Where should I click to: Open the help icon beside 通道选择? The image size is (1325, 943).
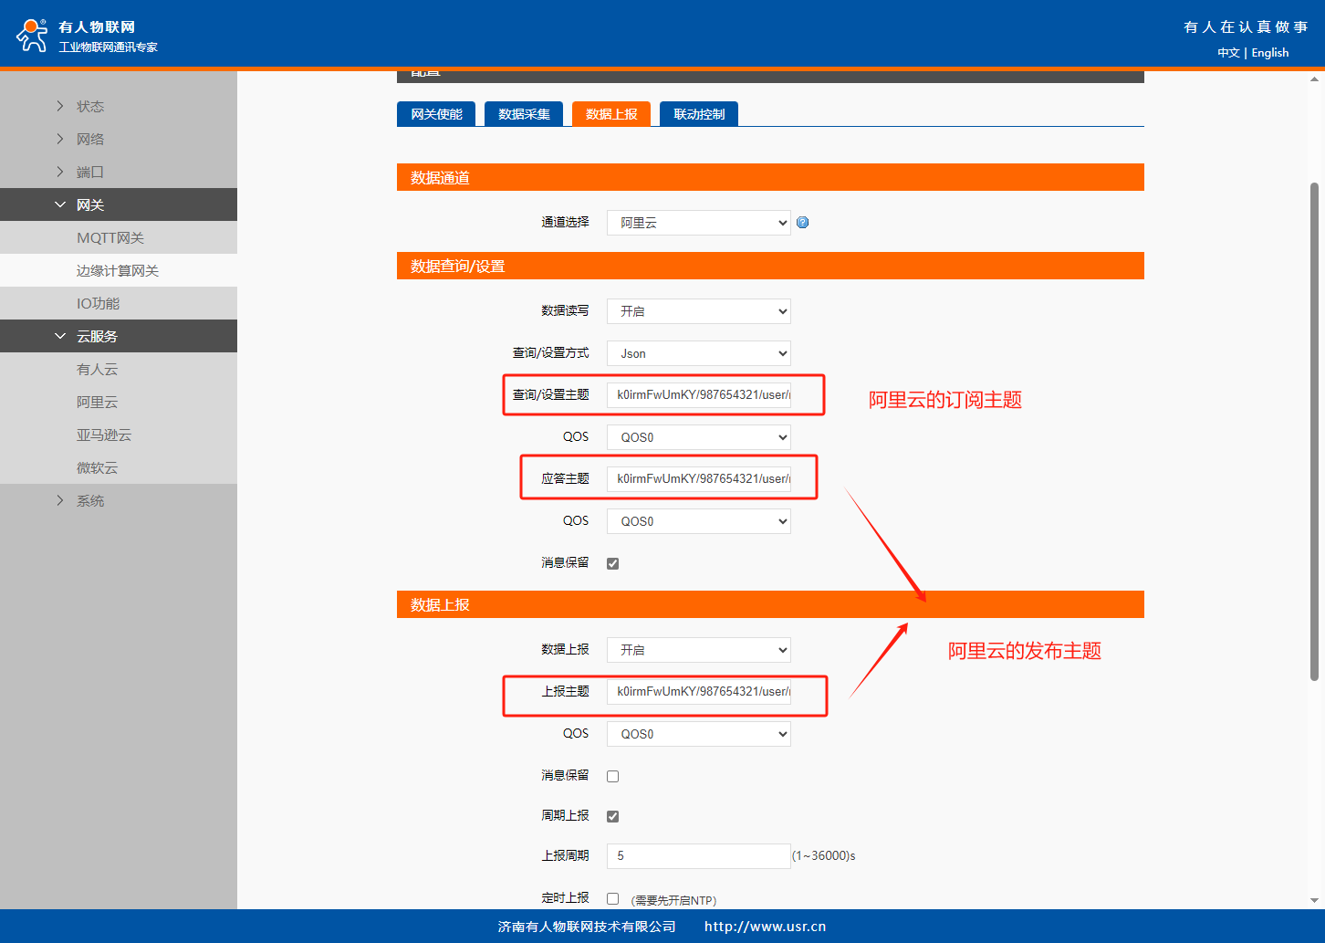(803, 222)
